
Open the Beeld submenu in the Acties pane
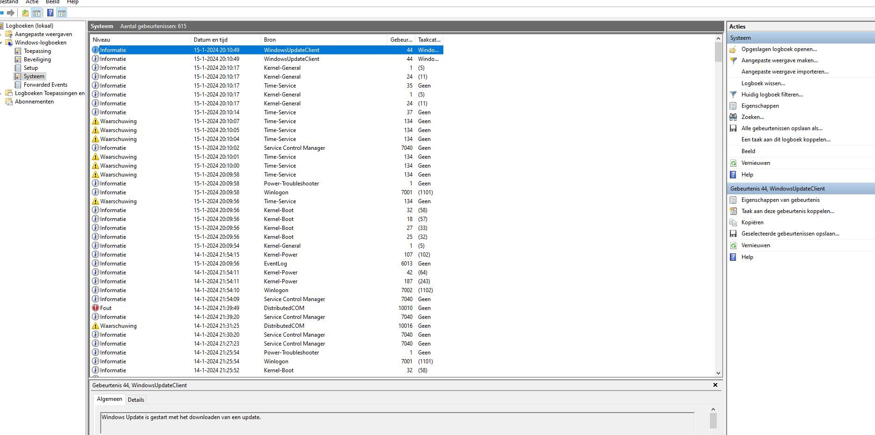(748, 151)
